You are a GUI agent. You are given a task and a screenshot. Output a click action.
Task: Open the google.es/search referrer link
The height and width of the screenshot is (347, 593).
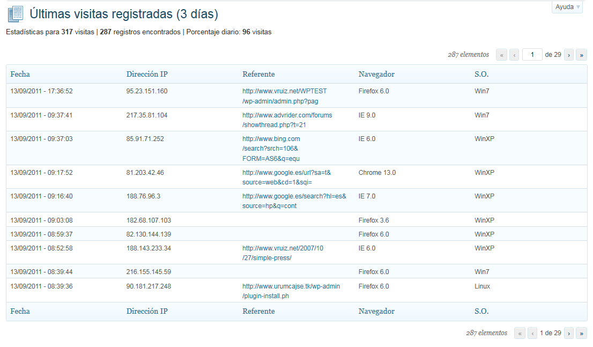tap(294, 201)
